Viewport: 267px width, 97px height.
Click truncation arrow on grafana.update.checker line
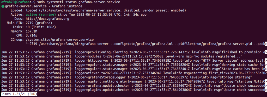(x=266, y=86)
